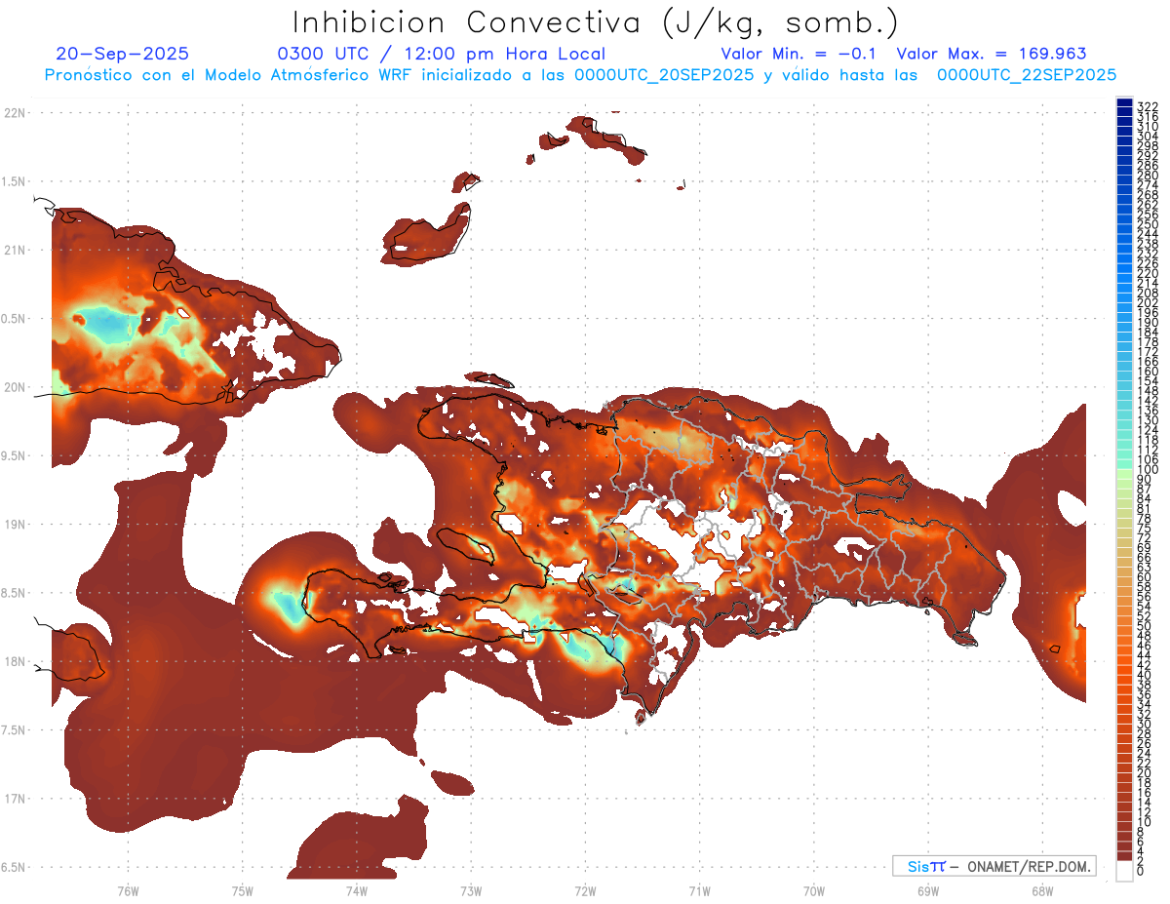The height and width of the screenshot is (904, 1170).
Task: Select the longitude label '72W'
Action: click(x=585, y=890)
